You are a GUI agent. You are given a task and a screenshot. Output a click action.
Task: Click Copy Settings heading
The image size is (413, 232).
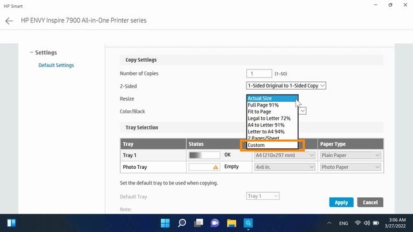(x=141, y=60)
